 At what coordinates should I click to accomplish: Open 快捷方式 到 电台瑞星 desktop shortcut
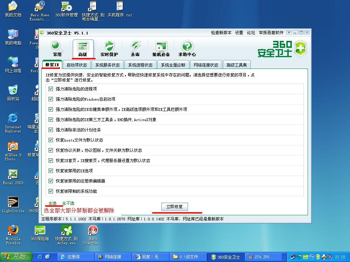click(x=93, y=11)
